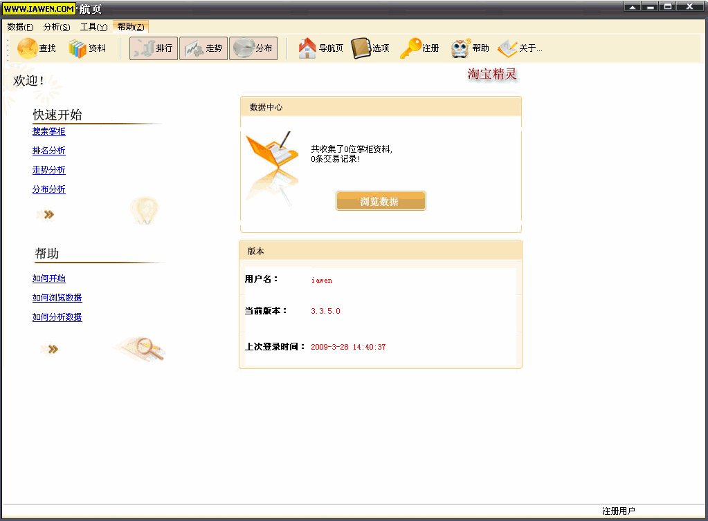Open 选项 (Options) book icon

tap(361, 48)
